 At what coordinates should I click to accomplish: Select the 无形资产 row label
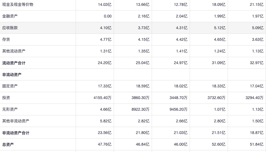(x=10, y=109)
